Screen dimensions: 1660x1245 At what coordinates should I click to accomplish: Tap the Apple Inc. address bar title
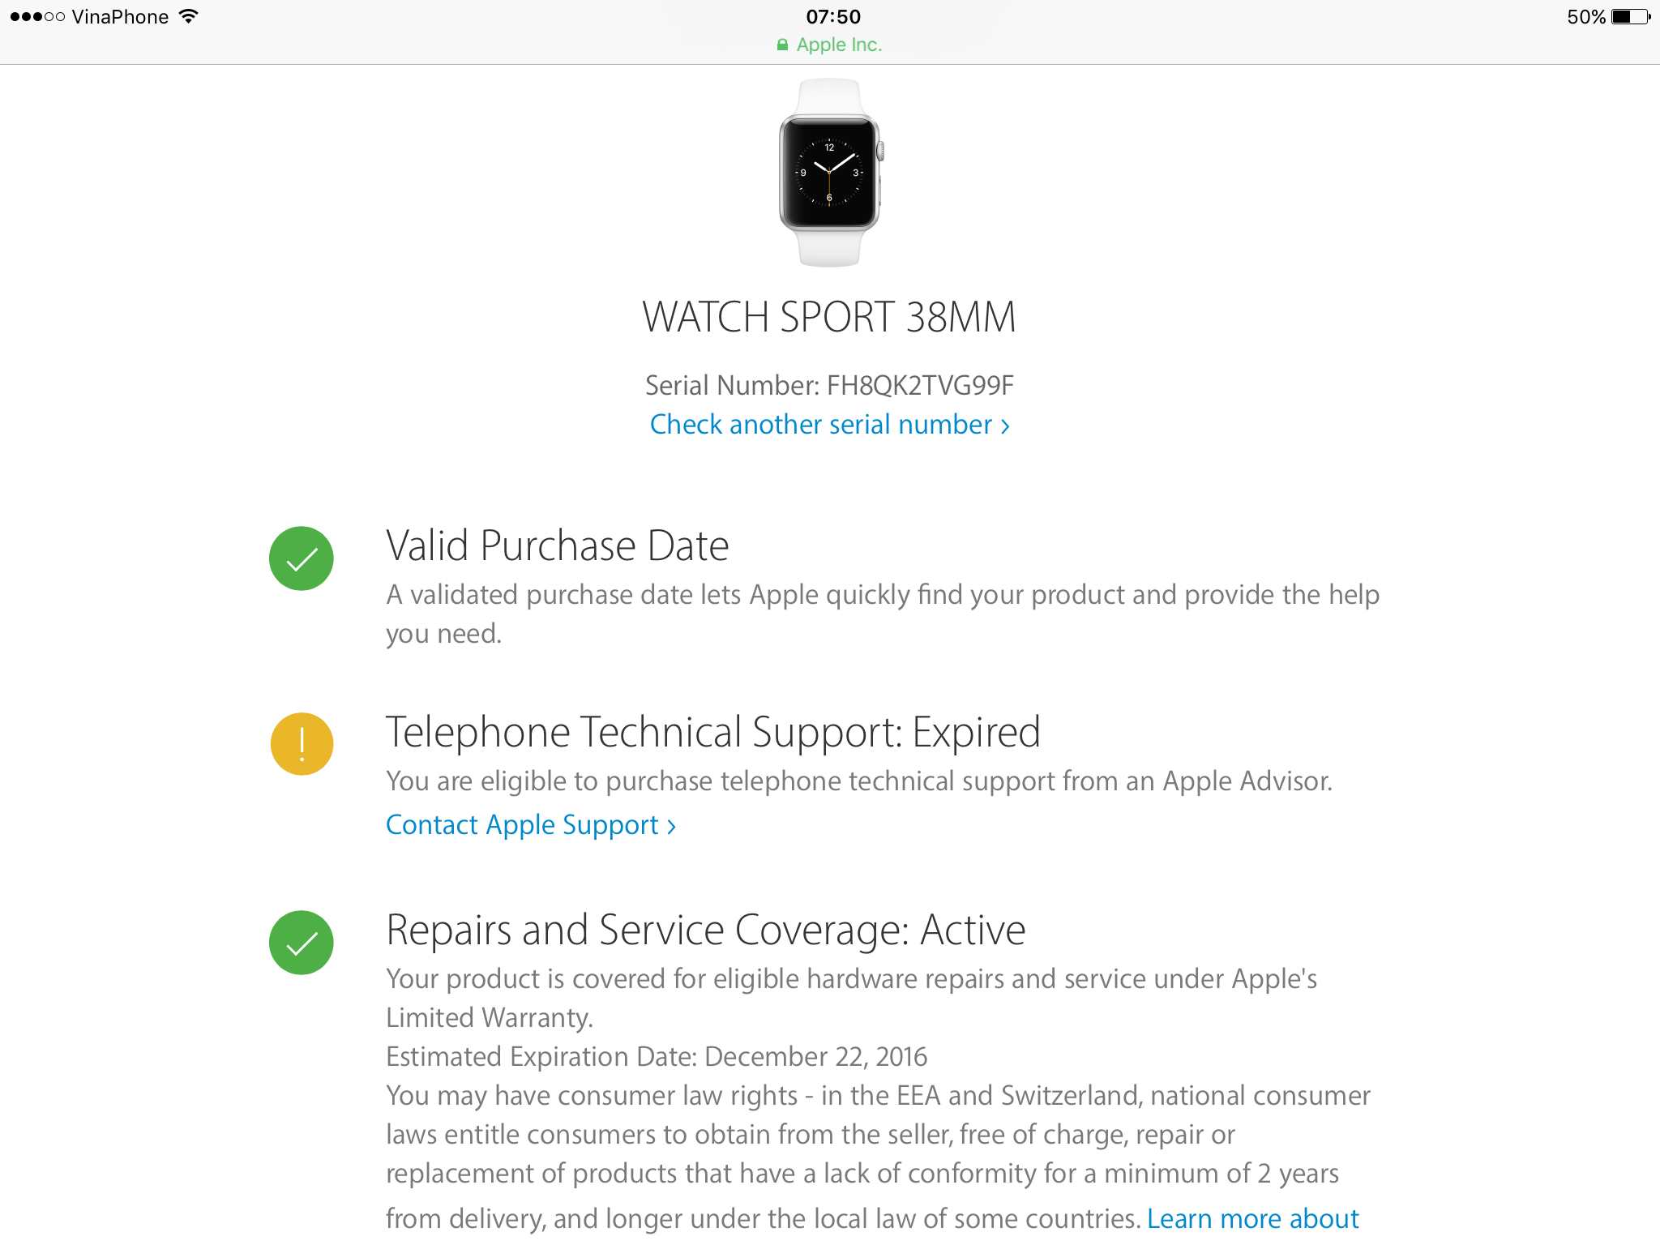click(839, 45)
